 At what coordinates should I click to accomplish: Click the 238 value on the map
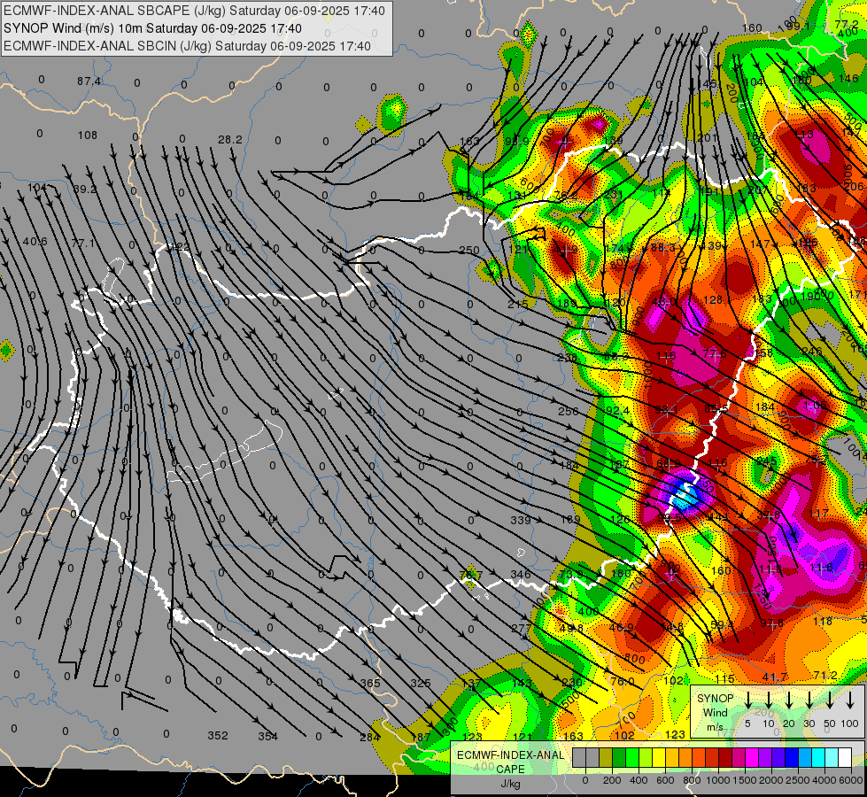click(568, 358)
